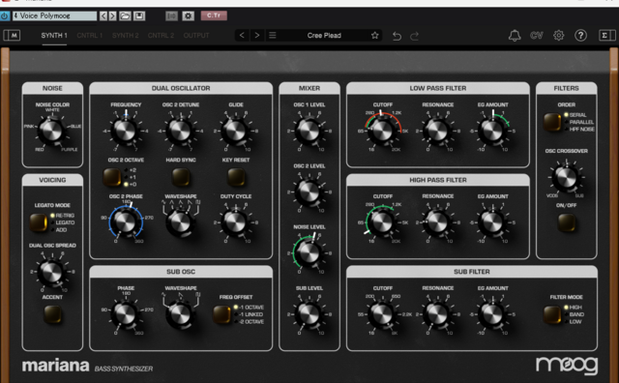Toggle the right sidebar sigma panel
This screenshot has height=383, width=619.
606,36
